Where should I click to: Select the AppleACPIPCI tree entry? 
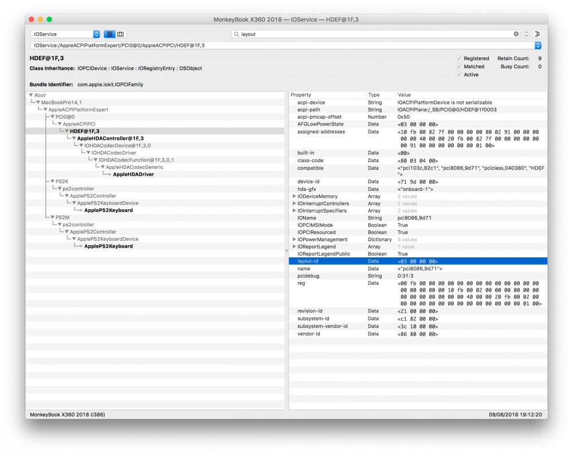pos(79,124)
